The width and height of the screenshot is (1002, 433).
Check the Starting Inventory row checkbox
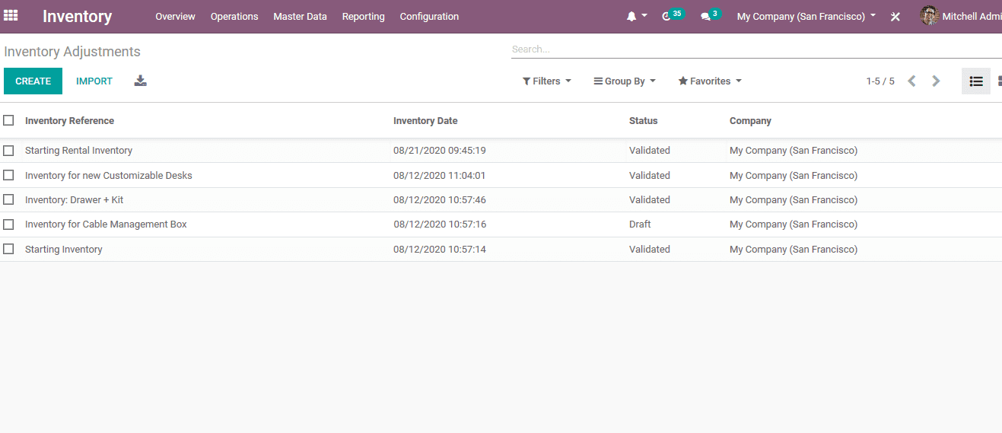coord(8,250)
